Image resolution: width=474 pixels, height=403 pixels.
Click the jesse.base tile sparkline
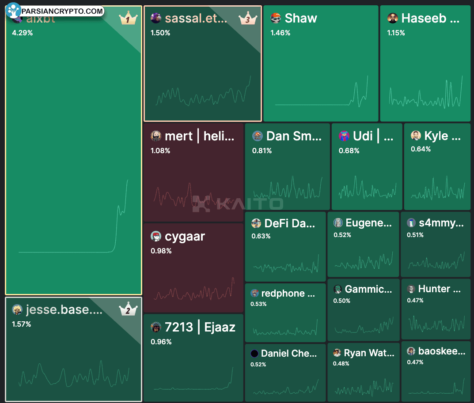pos(74,373)
